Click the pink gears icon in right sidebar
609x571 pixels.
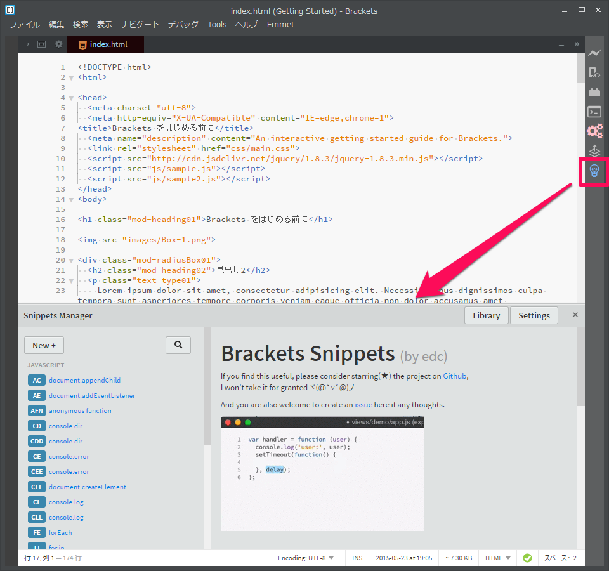pos(594,131)
